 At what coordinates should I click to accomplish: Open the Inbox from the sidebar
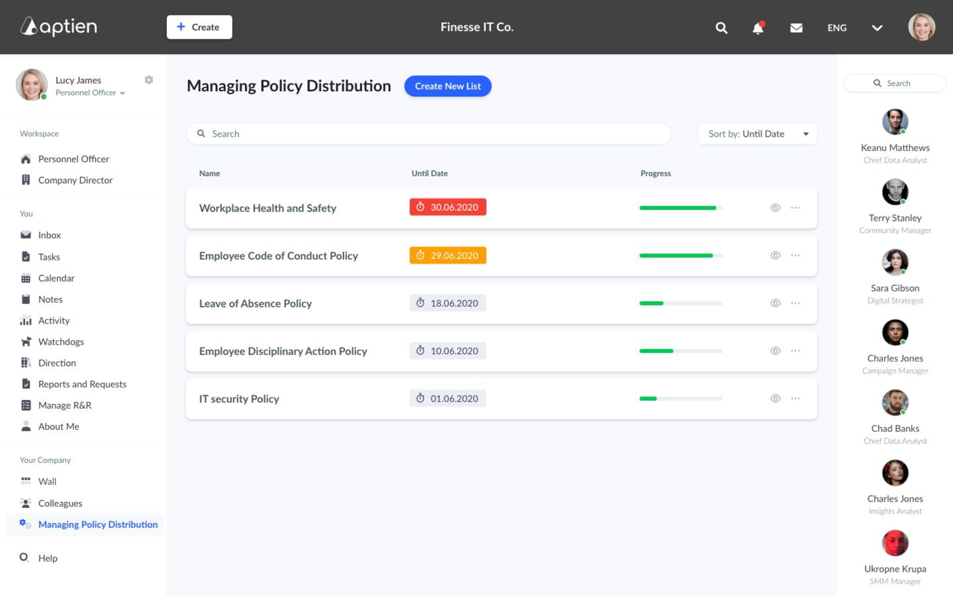tap(49, 235)
